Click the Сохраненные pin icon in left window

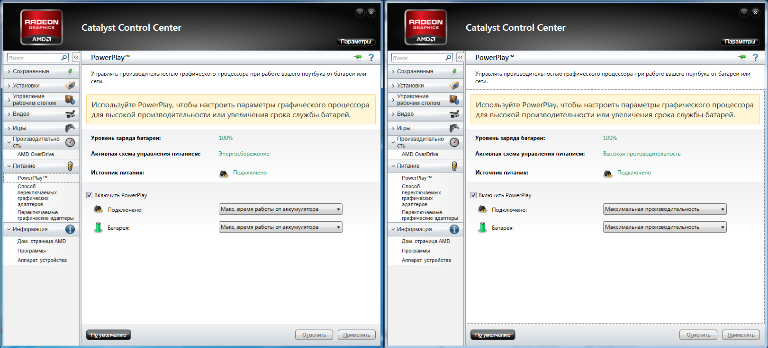click(x=70, y=71)
